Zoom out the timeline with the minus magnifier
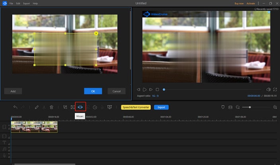280x165 pixels. tap(238, 107)
